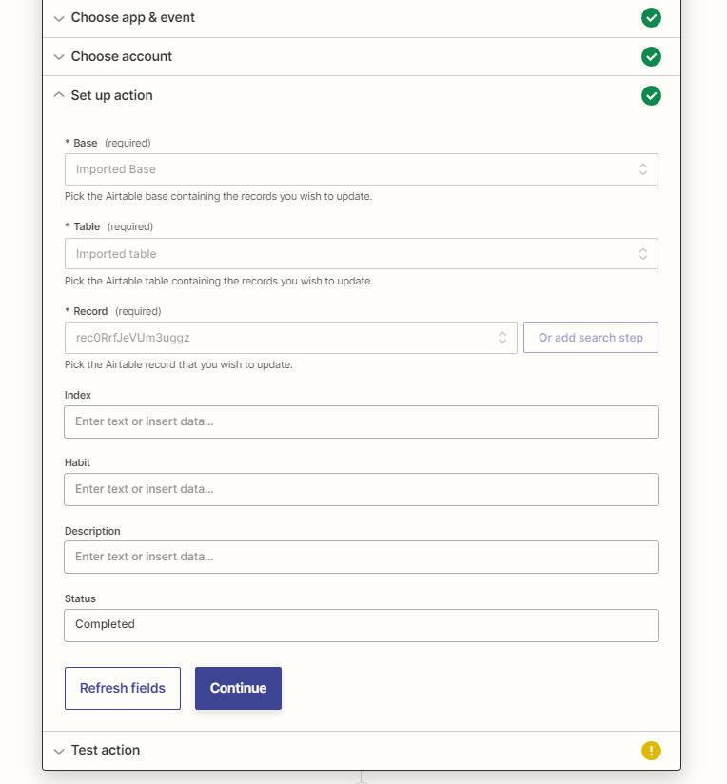Click the Continue button
This screenshot has width=727, height=784.
[238, 688]
